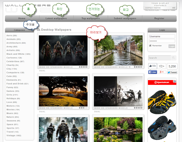
Task: Click the Search input box
Action: [x=159, y=58]
